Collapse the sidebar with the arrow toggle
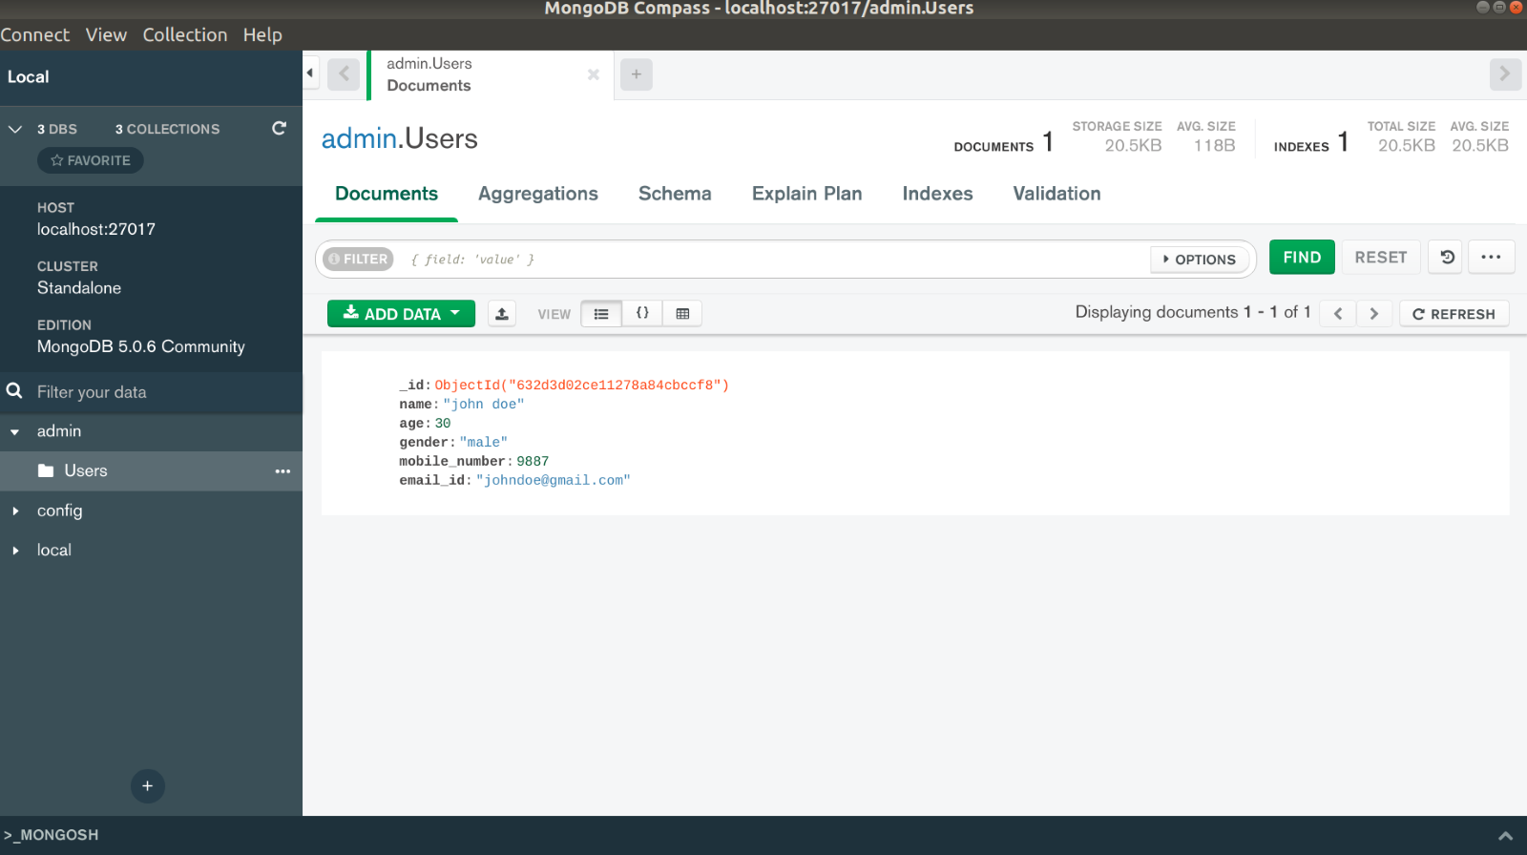This screenshot has height=855, width=1527. click(x=310, y=73)
